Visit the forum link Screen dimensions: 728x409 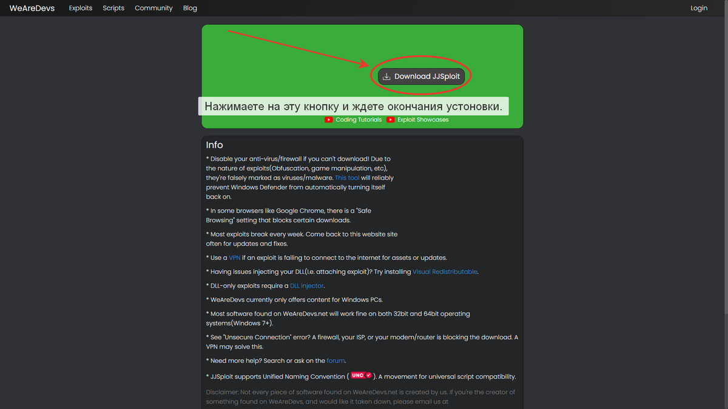coord(335,361)
